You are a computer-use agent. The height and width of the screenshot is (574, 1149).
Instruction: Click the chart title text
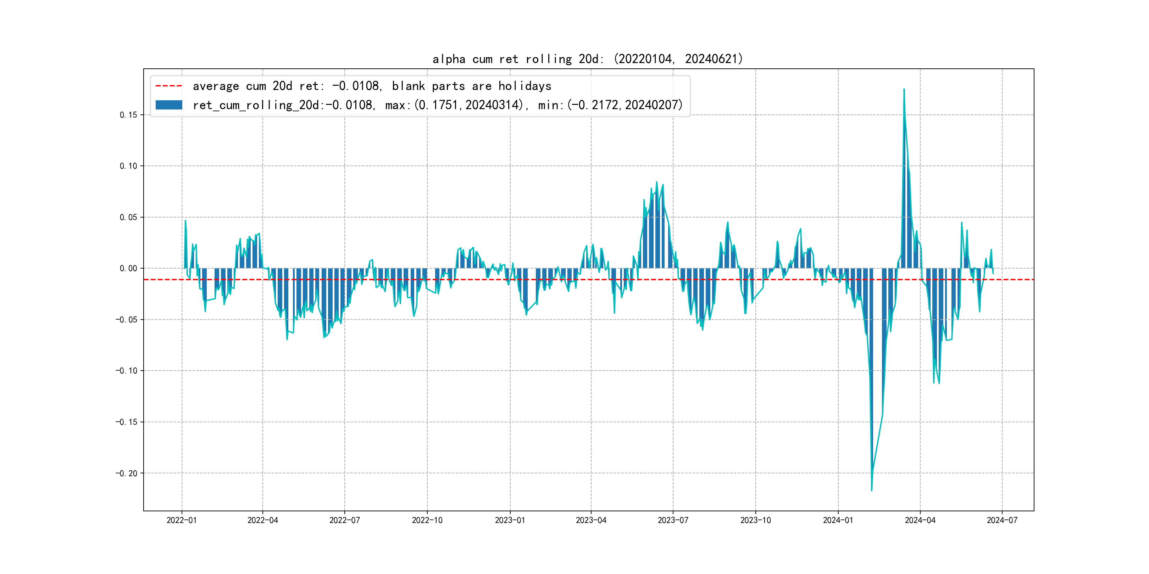[588, 59]
